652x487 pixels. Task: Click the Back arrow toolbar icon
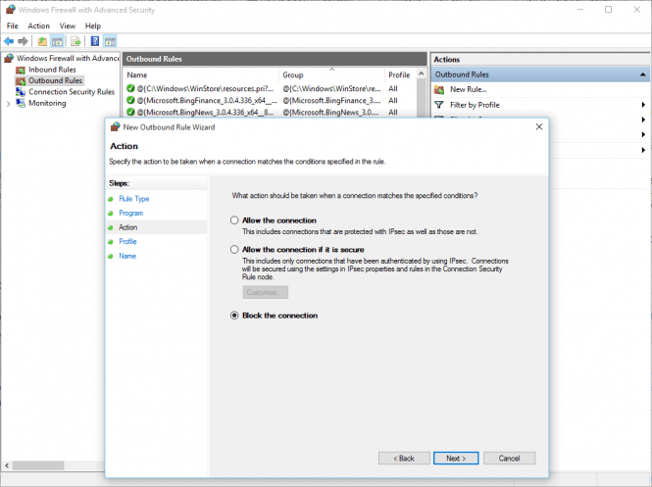pos(9,41)
